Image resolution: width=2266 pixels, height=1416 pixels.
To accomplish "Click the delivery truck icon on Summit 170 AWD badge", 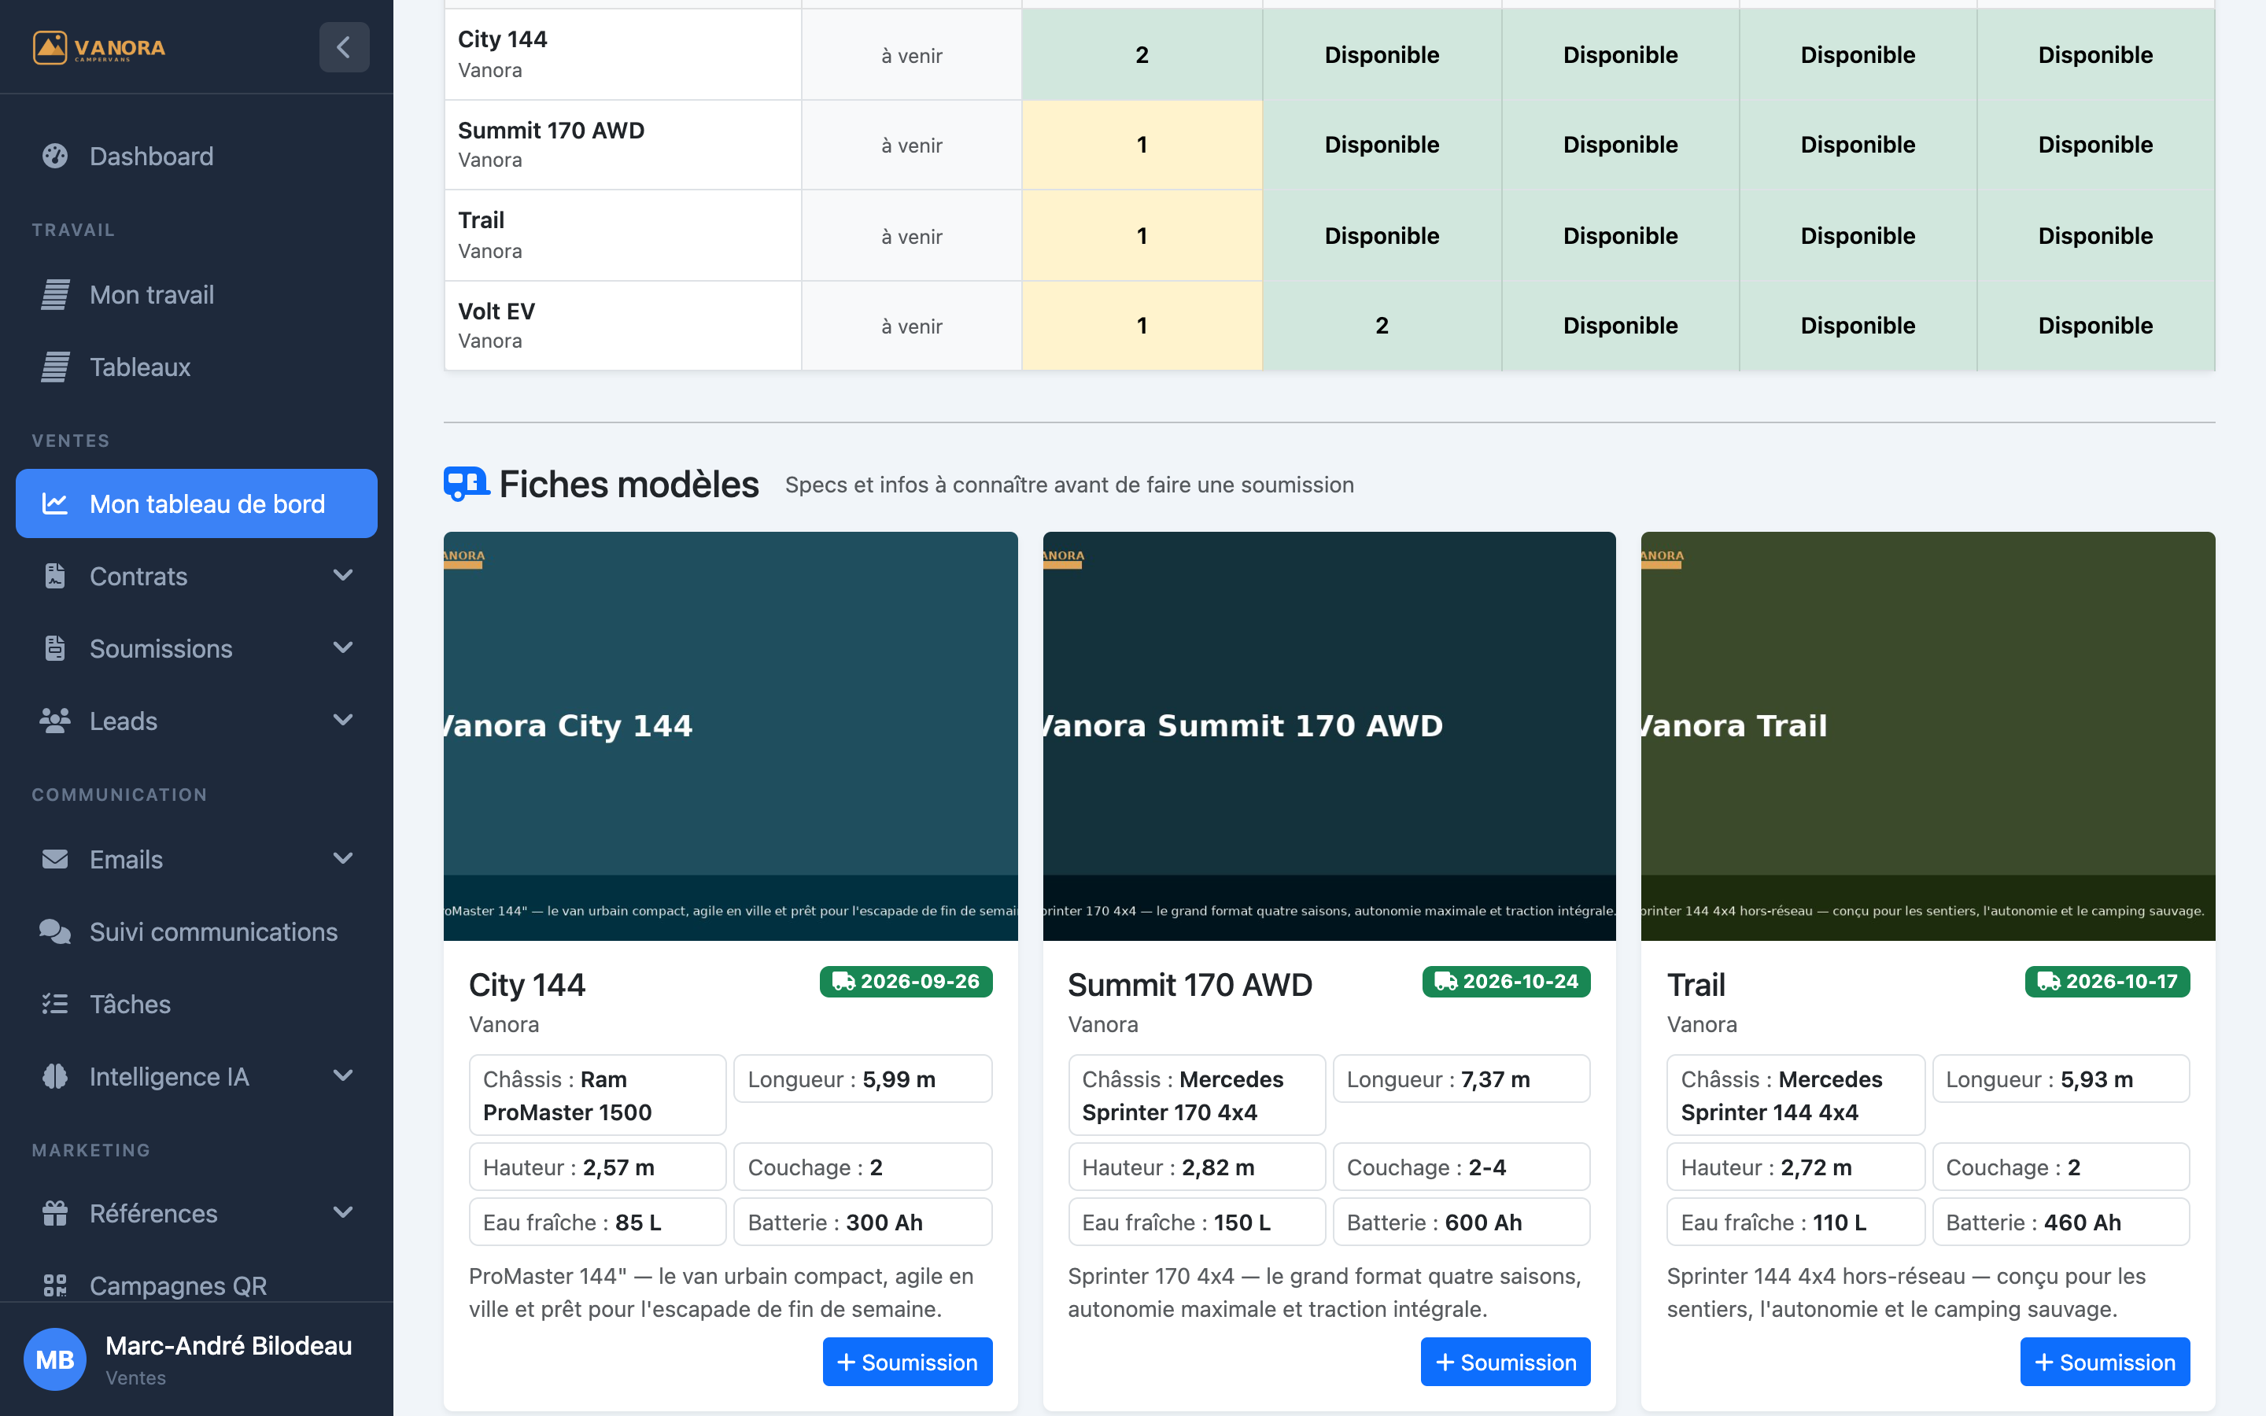I will tap(1445, 982).
